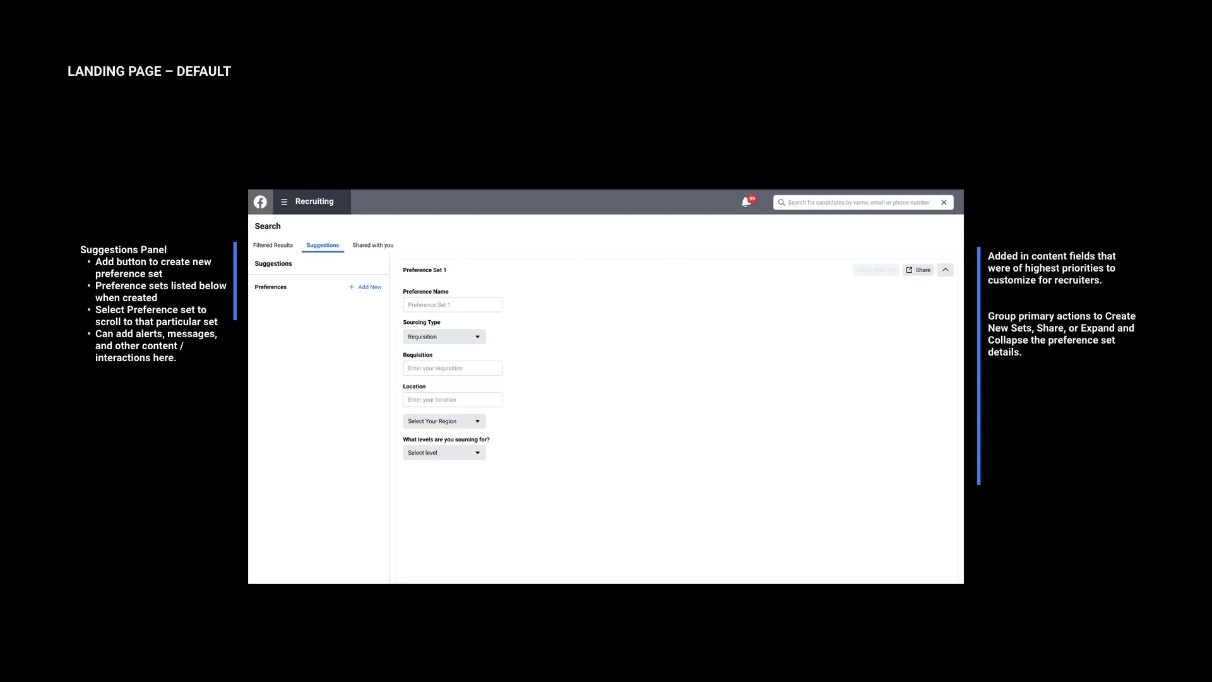
Task: Click the magnifier icon in candidate search
Action: click(x=781, y=203)
